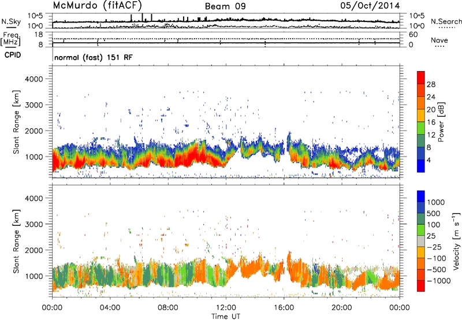This screenshot has height=320, width=462.
Task: Click the Time UT axis title
Action: [x=226, y=316]
